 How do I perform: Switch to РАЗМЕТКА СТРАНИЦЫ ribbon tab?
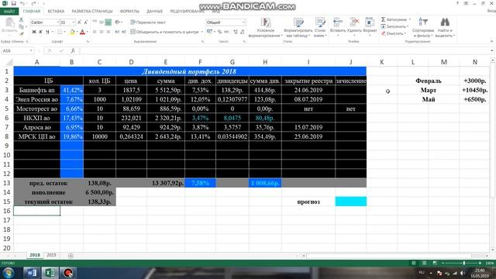[92, 12]
